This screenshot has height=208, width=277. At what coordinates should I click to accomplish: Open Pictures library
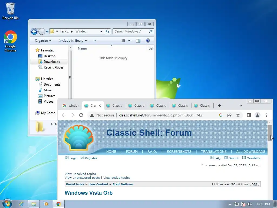[x=47, y=96]
